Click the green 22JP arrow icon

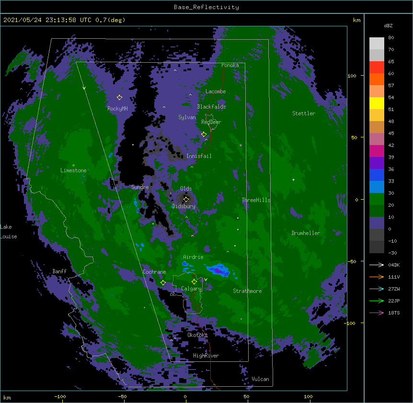point(377,301)
